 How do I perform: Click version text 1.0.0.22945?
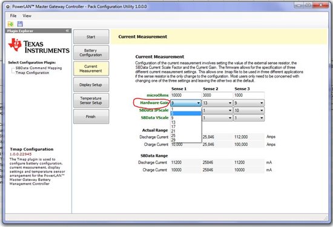[21, 154]
